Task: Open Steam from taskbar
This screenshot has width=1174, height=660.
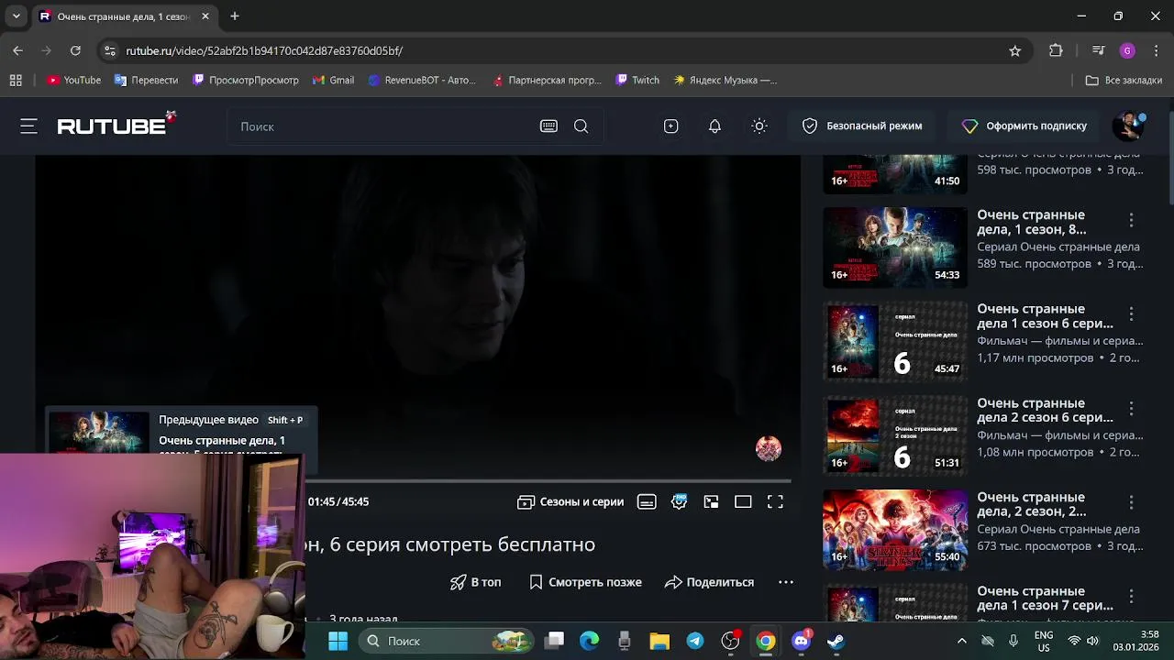Action: (836, 641)
